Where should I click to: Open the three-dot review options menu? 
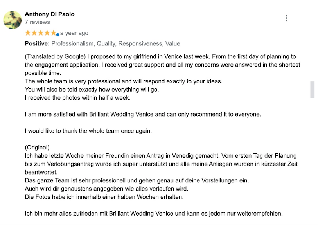point(286,18)
